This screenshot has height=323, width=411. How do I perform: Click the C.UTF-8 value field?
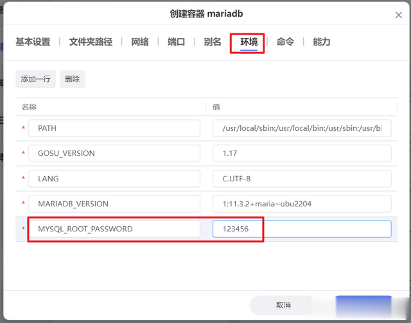[302, 179]
